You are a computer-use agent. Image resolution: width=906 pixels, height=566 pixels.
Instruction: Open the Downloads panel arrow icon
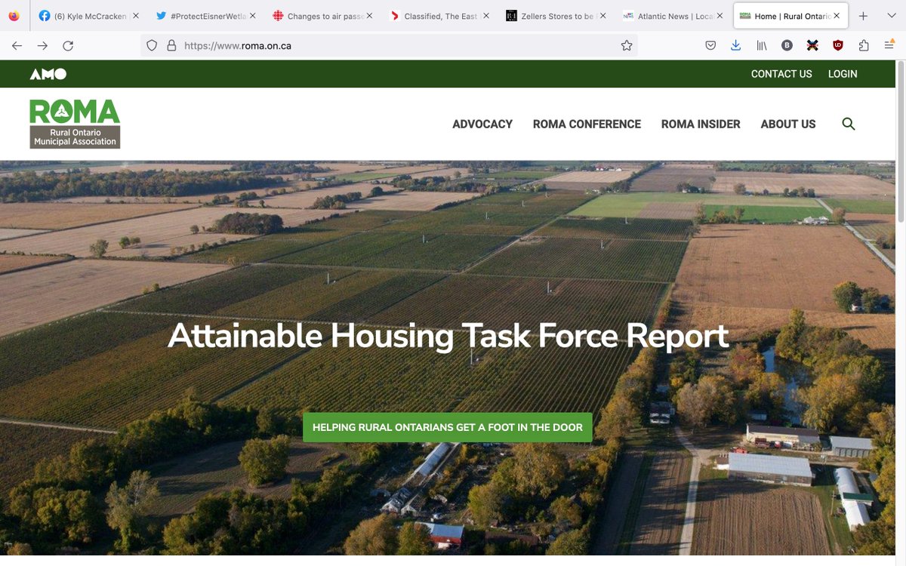click(x=736, y=46)
